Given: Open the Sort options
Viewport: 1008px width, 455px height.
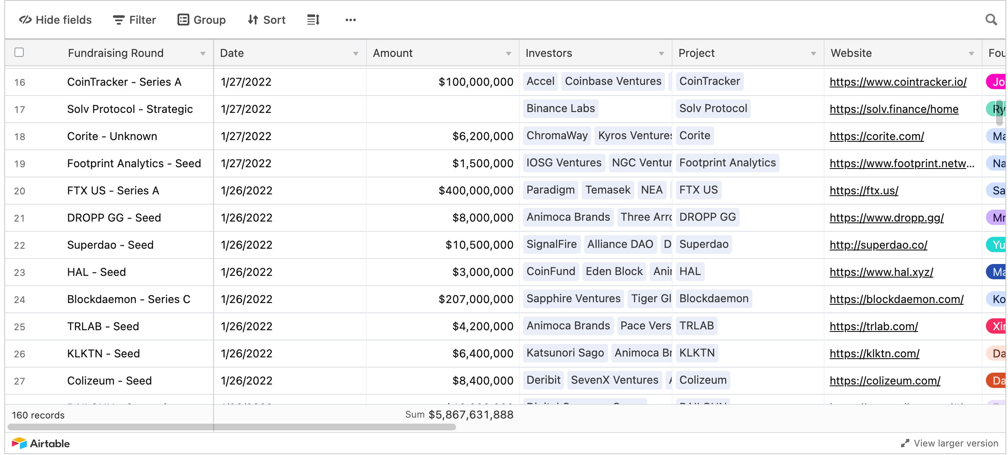Looking at the screenshot, I should [x=267, y=20].
